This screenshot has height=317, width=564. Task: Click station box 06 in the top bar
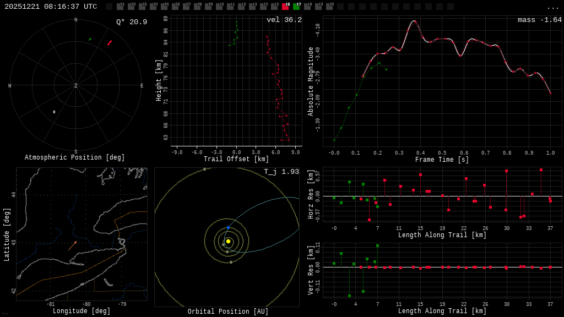pyautogui.click(x=175, y=7)
